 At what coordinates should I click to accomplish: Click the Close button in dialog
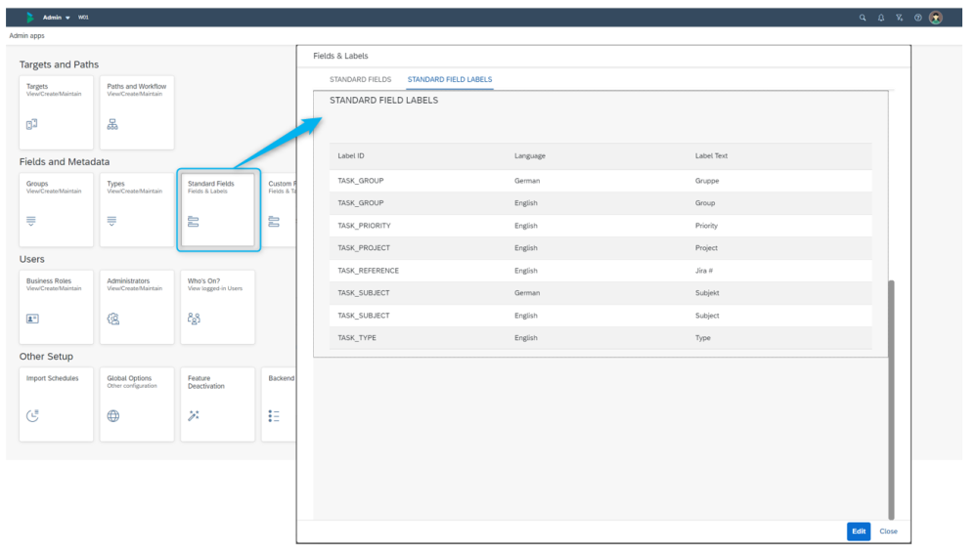[x=888, y=531]
